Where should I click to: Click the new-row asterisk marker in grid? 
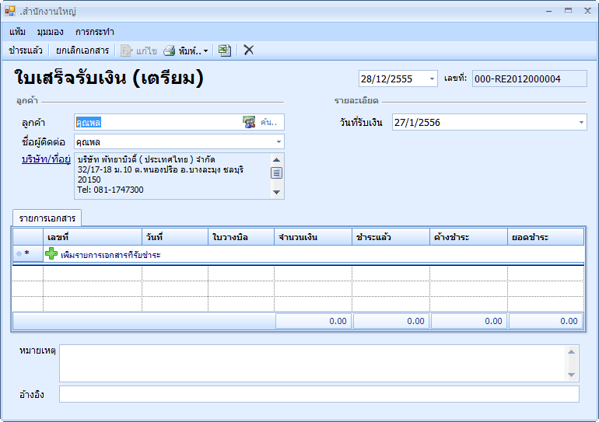click(x=26, y=254)
